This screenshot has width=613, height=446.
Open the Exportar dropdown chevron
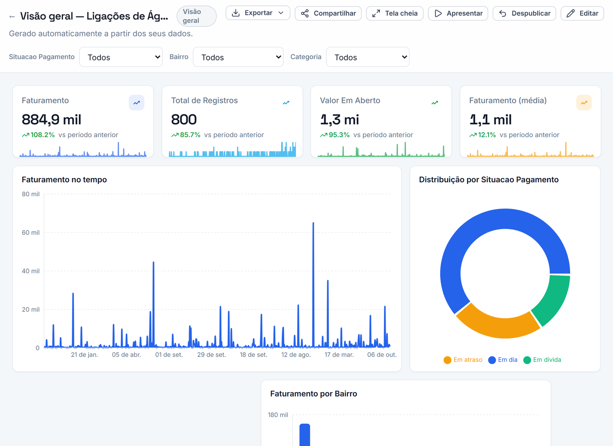281,13
